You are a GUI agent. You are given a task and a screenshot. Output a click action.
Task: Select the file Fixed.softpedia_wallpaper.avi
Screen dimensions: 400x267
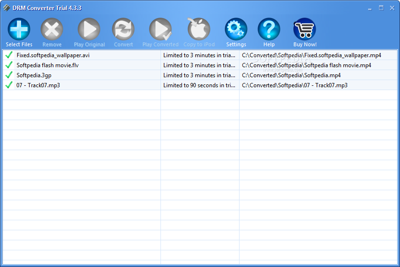pos(53,55)
